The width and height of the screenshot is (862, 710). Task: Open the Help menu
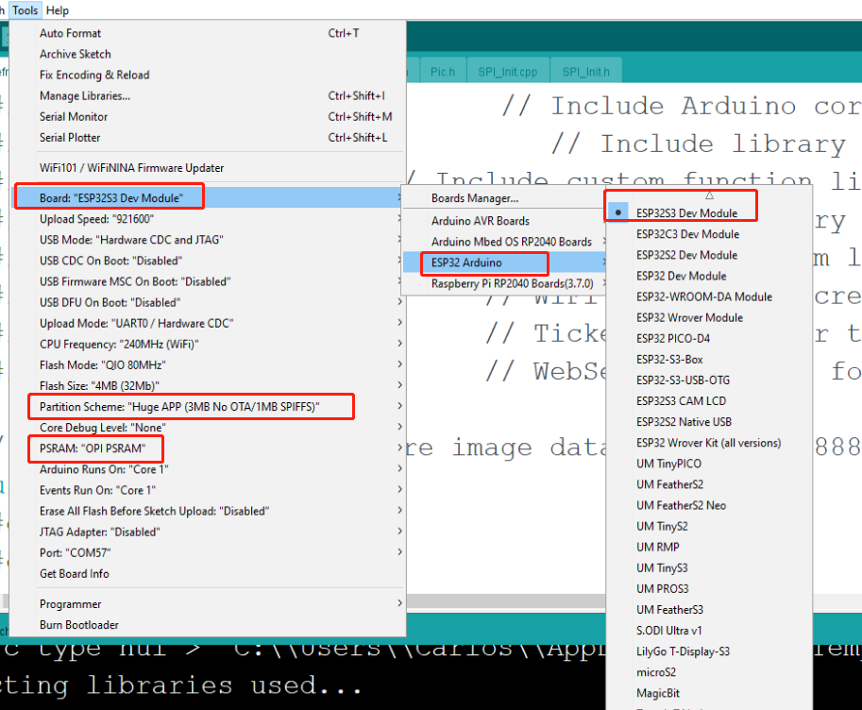pos(58,9)
